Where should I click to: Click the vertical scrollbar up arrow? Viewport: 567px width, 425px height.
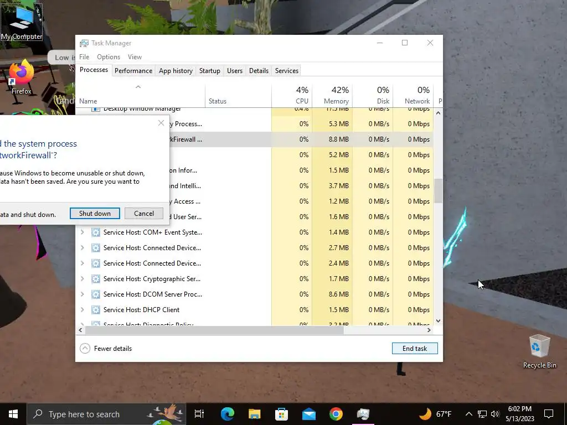point(439,113)
